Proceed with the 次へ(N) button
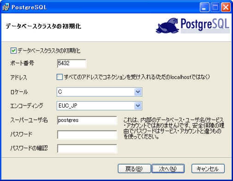This screenshot has height=181, width=233. point(168,168)
